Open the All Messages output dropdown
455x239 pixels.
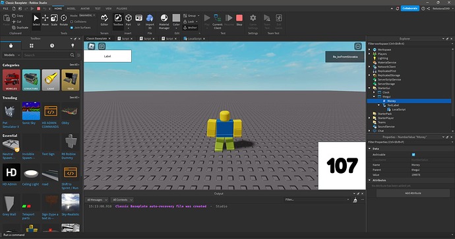coord(97,200)
